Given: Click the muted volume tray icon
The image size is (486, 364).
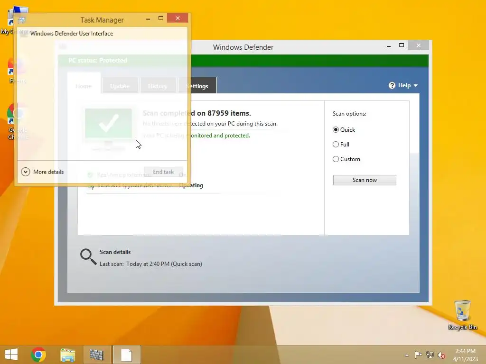Looking at the screenshot, I should coord(441,355).
